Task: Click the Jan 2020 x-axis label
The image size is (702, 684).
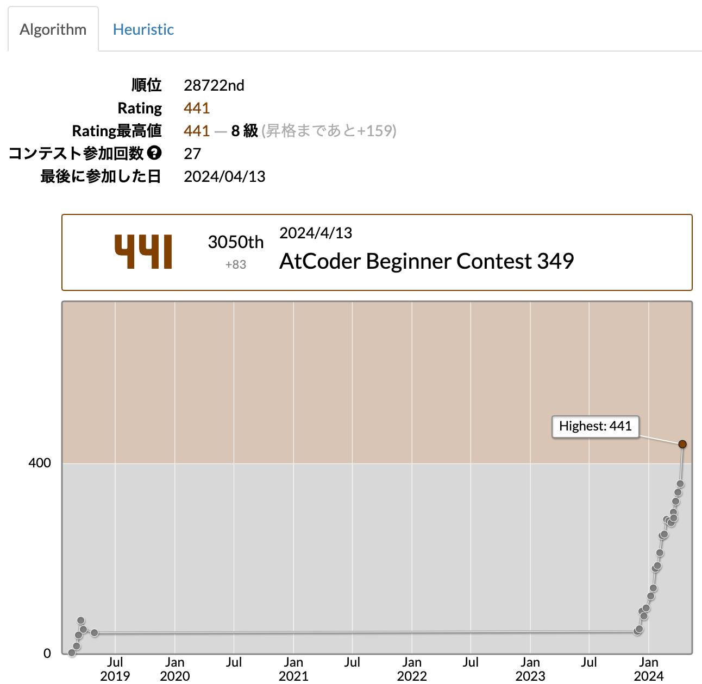Action: tap(175, 669)
